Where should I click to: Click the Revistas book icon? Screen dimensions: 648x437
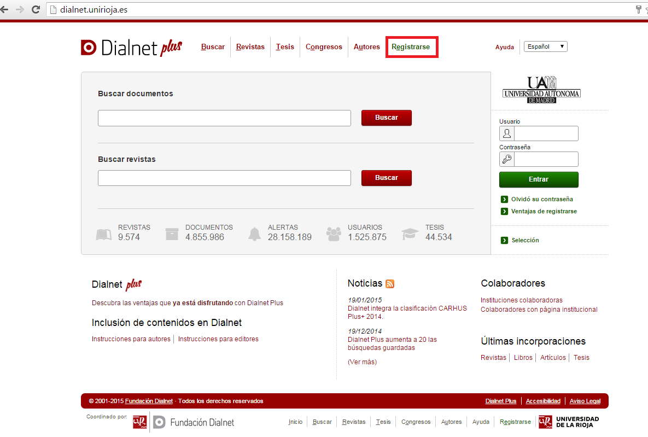pyautogui.click(x=103, y=234)
